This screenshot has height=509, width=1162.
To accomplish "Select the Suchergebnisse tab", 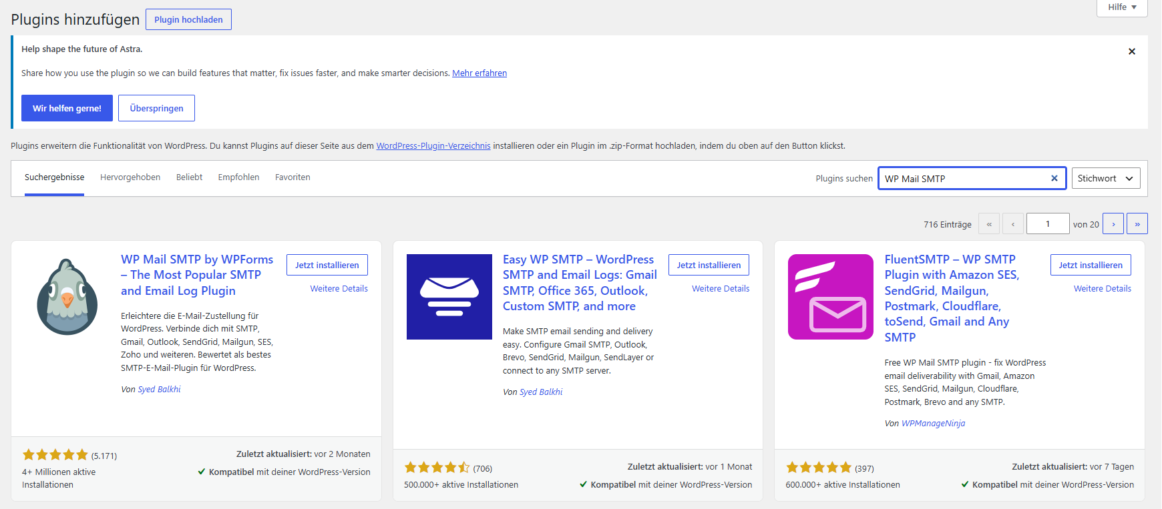I will coord(54,177).
